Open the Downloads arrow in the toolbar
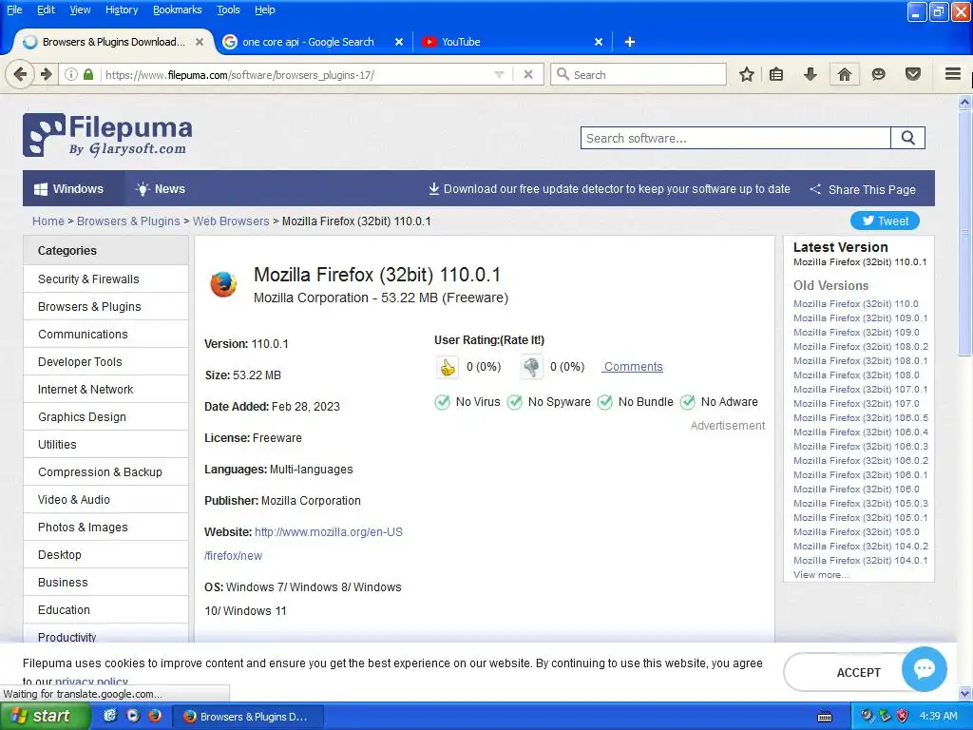 pyautogui.click(x=810, y=74)
